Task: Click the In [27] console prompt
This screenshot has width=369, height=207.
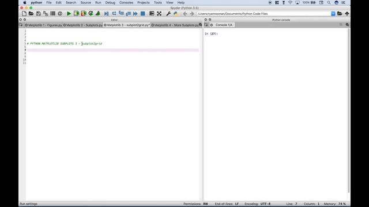Action: click(211, 34)
